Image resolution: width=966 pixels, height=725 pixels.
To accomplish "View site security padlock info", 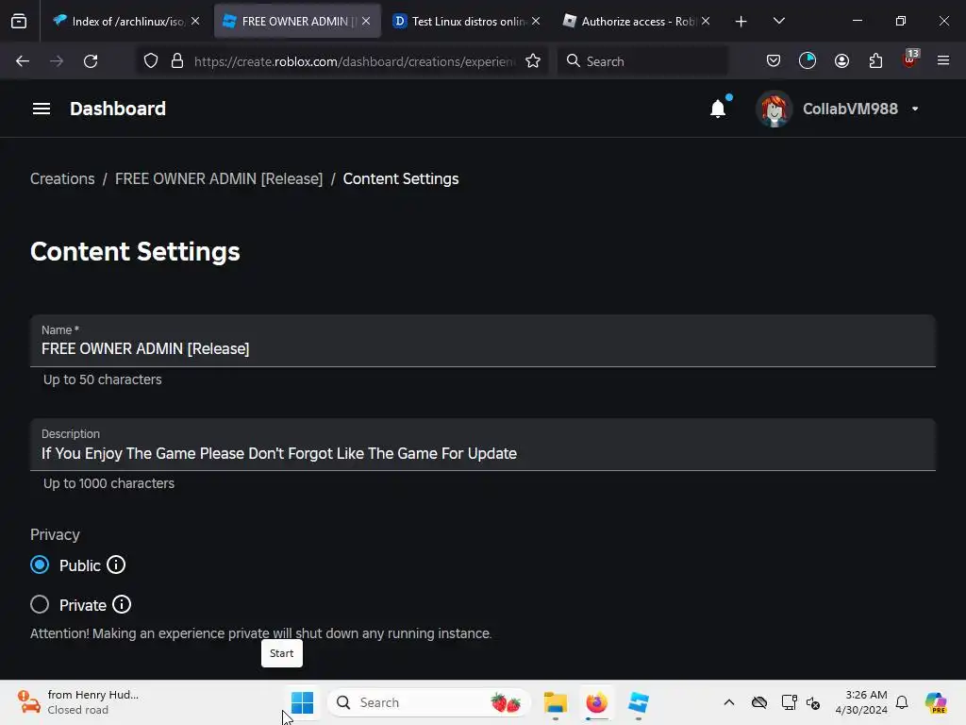I will pos(177,61).
